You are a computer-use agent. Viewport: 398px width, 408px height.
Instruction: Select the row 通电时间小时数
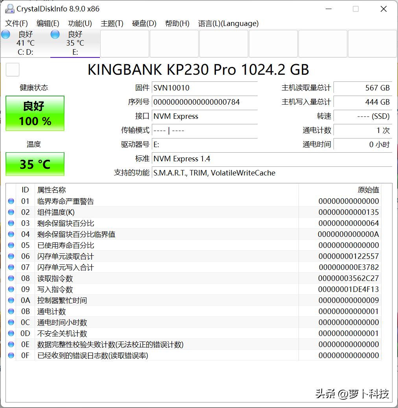(193, 322)
